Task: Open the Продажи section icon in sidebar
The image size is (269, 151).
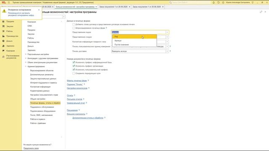Action: pyautogui.click(x=3, y=21)
